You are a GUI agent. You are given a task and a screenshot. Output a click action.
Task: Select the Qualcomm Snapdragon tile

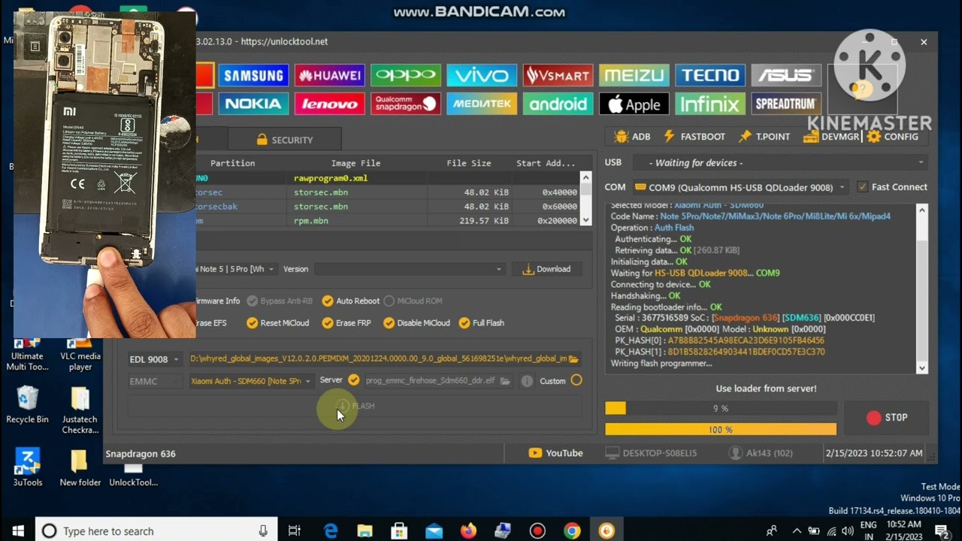coord(406,104)
